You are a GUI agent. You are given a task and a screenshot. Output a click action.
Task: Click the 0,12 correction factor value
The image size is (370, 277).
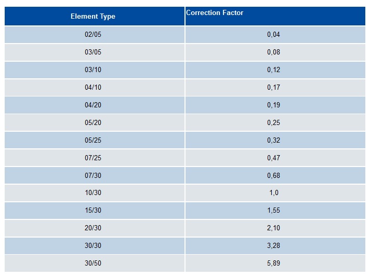273,70
